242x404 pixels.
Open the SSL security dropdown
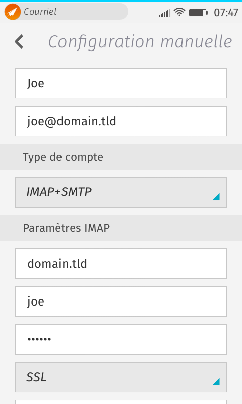coord(121,377)
